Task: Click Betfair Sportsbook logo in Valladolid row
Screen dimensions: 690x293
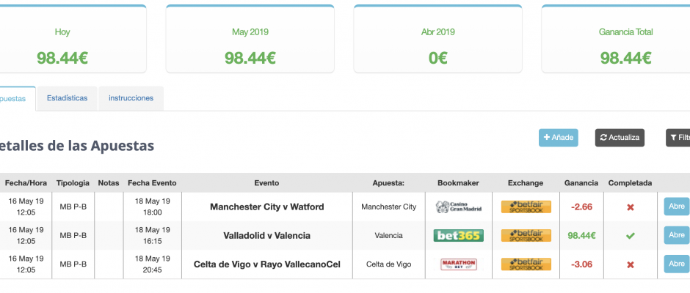Action: (526, 235)
